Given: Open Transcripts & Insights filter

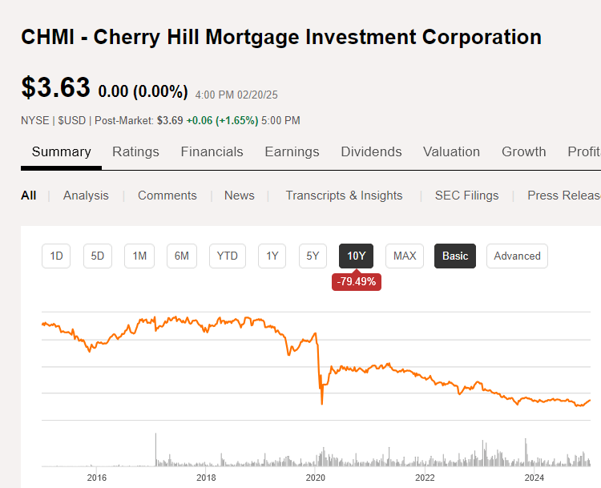Looking at the screenshot, I should [x=344, y=196].
